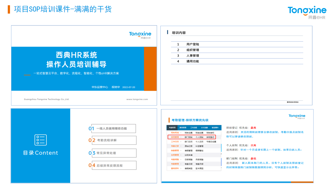Expand the 排班管理 menu row

[175, 137]
